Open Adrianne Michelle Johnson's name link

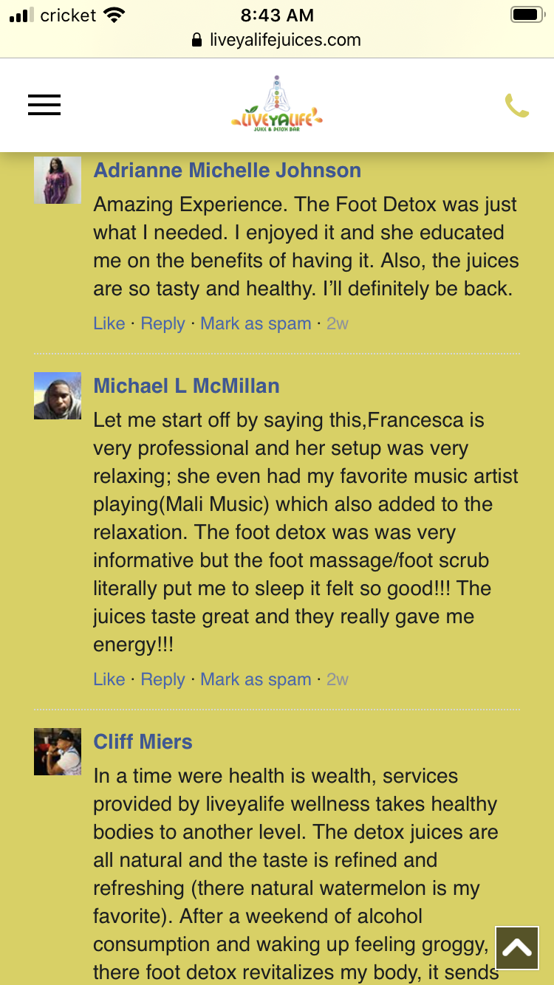click(x=227, y=171)
